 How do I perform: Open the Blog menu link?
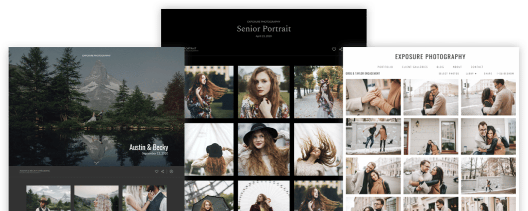click(x=440, y=67)
